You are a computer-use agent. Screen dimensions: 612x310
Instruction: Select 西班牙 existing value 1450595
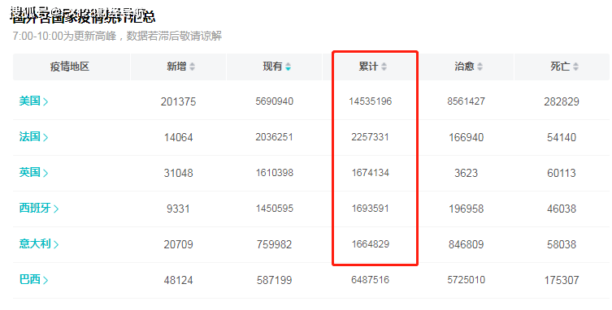pos(275,209)
